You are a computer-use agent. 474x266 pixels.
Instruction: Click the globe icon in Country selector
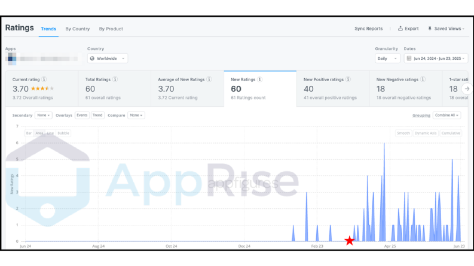coord(92,58)
